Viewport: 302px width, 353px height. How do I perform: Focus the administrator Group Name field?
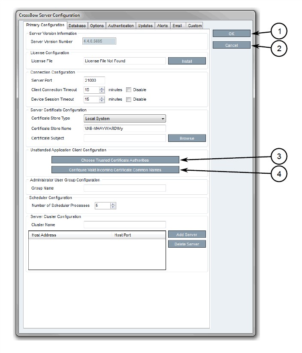pyautogui.click(x=125, y=188)
